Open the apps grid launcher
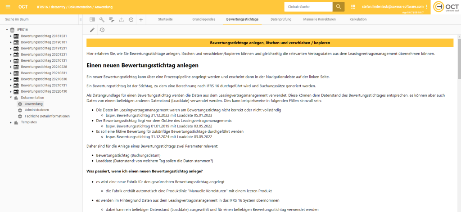 [x=353, y=6]
